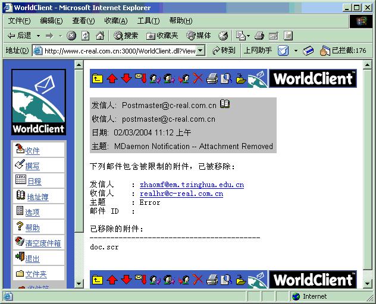The height and width of the screenshot is (304, 376).
Task: Click the realhr@c-real.com.cn recipient link
Action: tap(181, 194)
